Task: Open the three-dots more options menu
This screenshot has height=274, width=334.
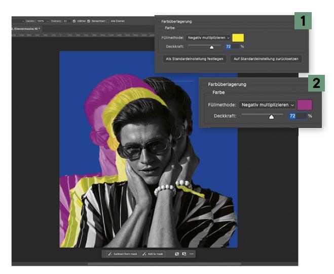Action: (191, 254)
